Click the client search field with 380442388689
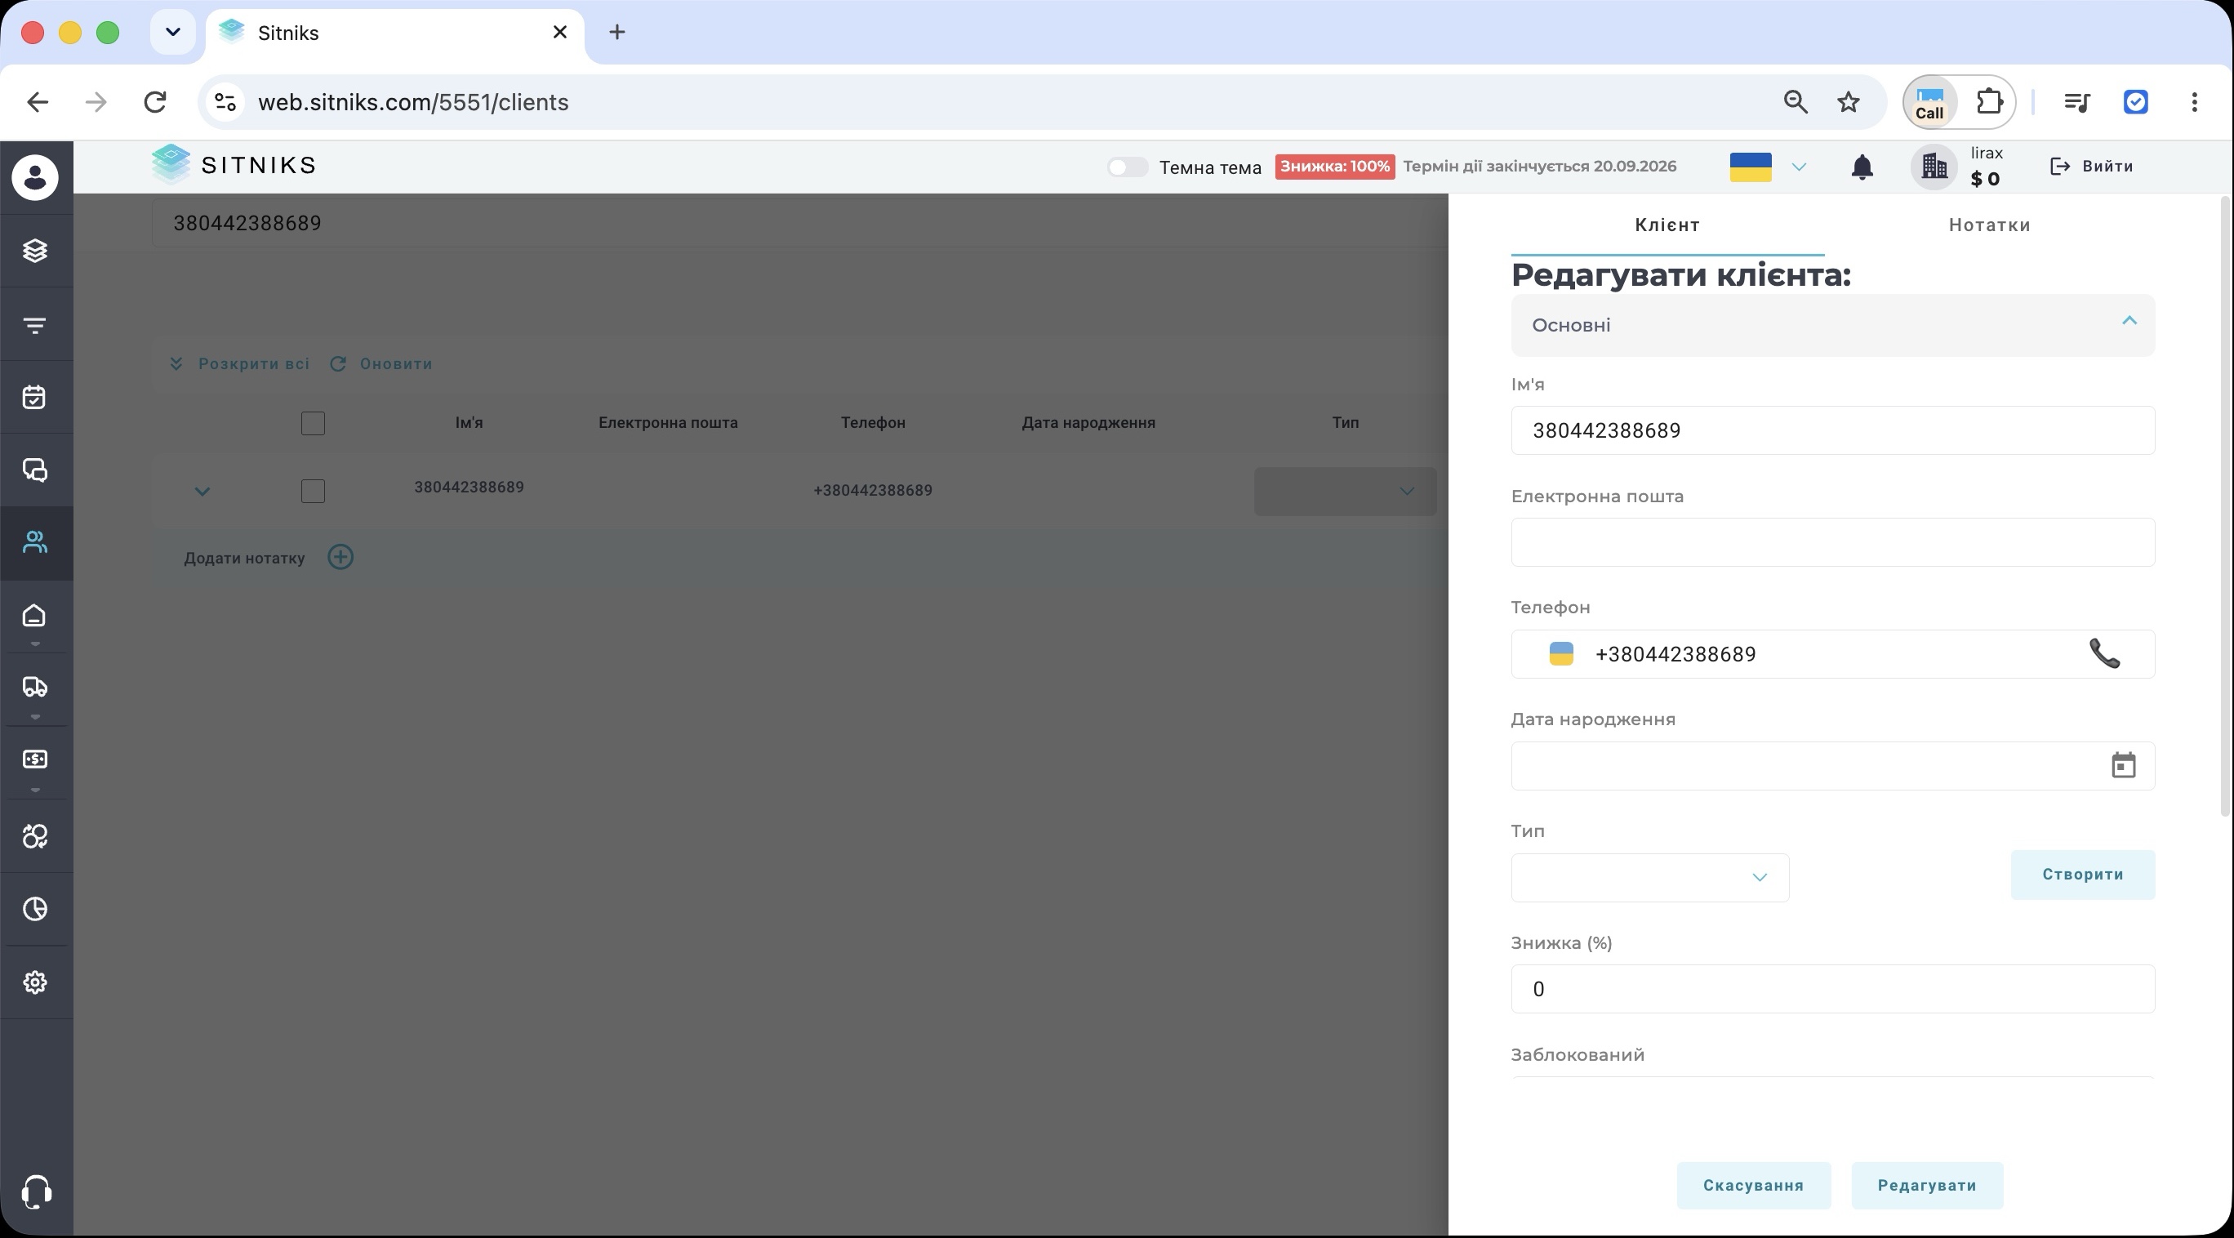2234x1238 pixels. (x=798, y=223)
